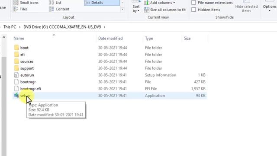Click the boot folder name
The image size is (277, 156).
[24, 48]
